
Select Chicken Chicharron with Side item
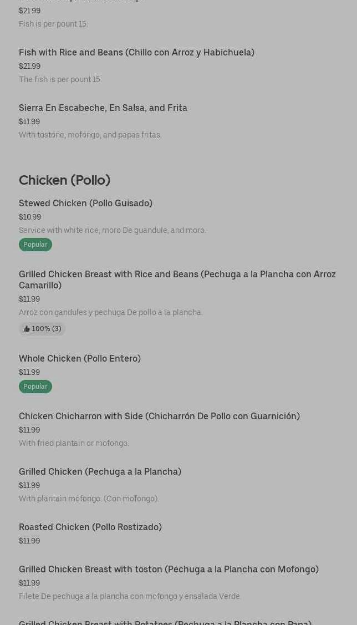pos(159,416)
